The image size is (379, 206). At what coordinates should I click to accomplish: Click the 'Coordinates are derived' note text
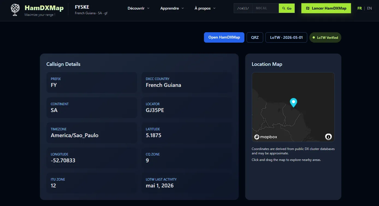point(293,151)
